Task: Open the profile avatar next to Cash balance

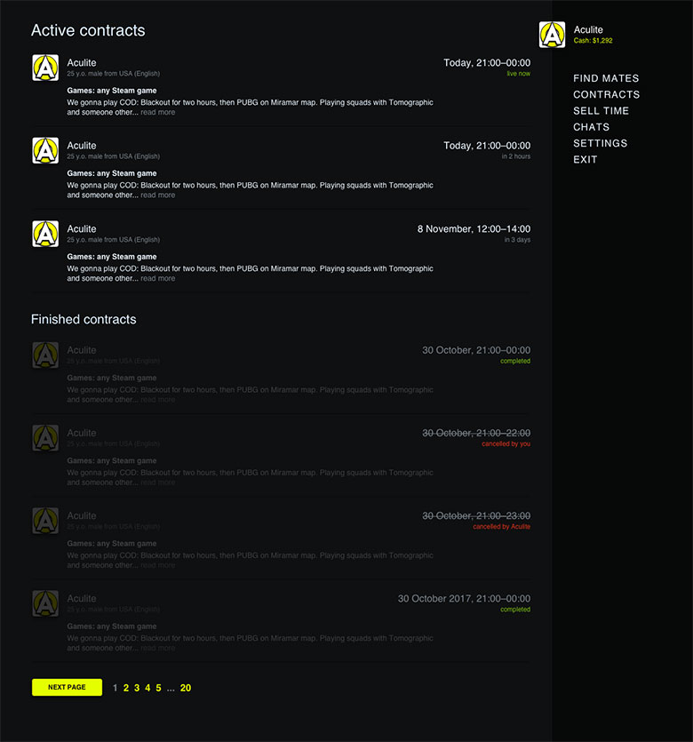Action: [x=552, y=35]
